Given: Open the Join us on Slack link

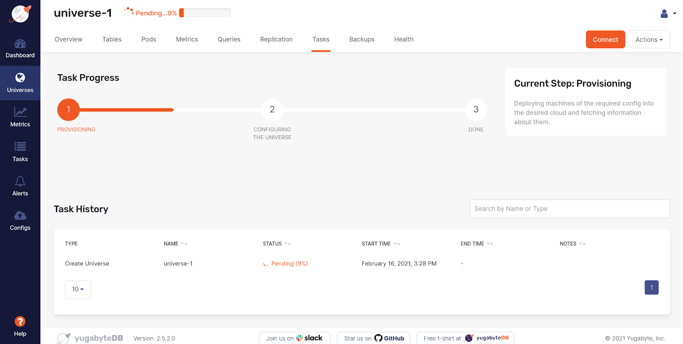Looking at the screenshot, I should pos(295,338).
